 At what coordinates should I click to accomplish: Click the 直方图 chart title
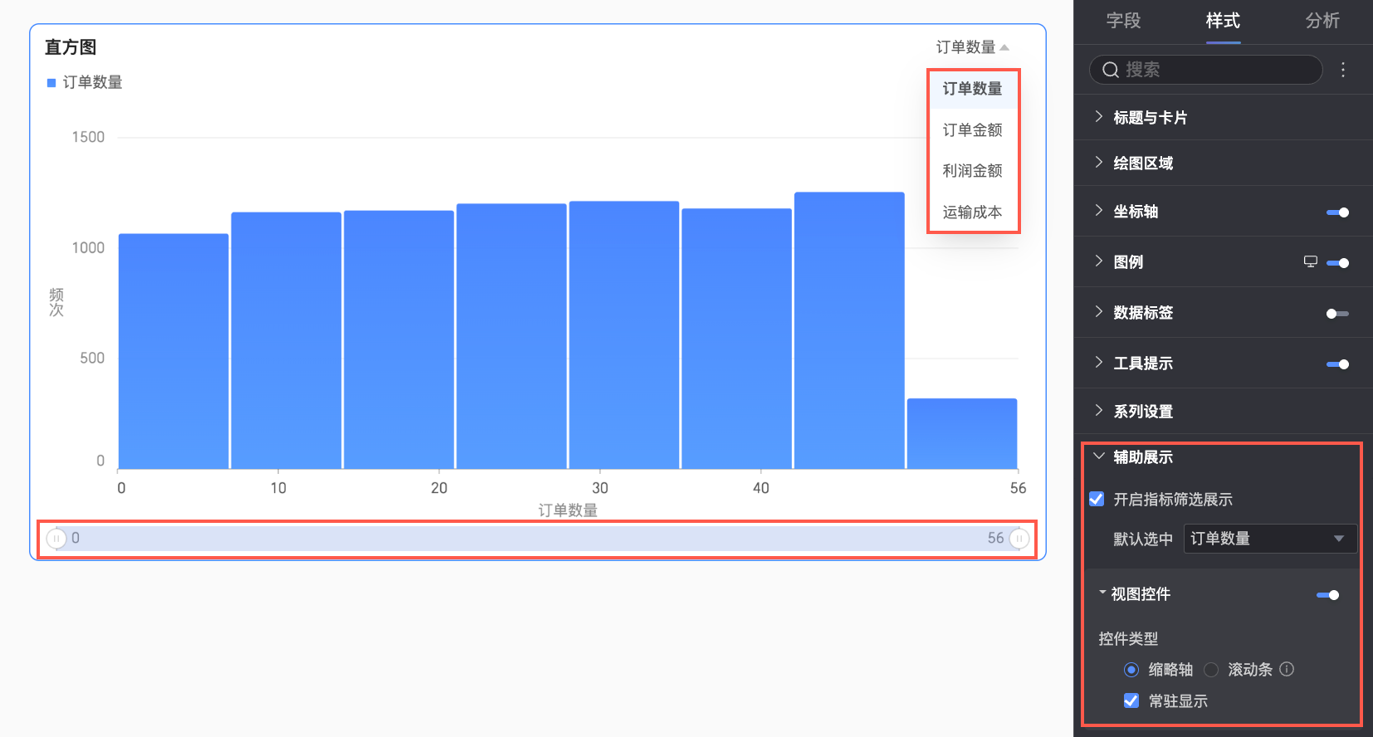(x=71, y=47)
